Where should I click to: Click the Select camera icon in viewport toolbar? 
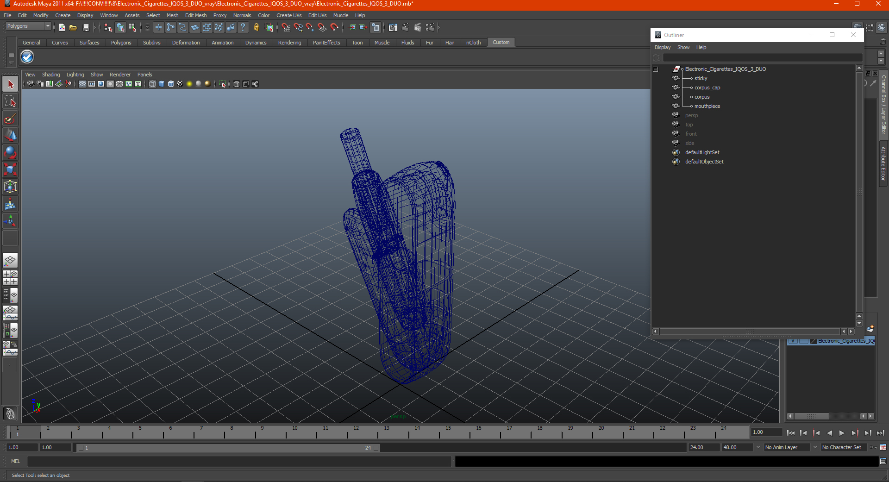click(x=31, y=84)
